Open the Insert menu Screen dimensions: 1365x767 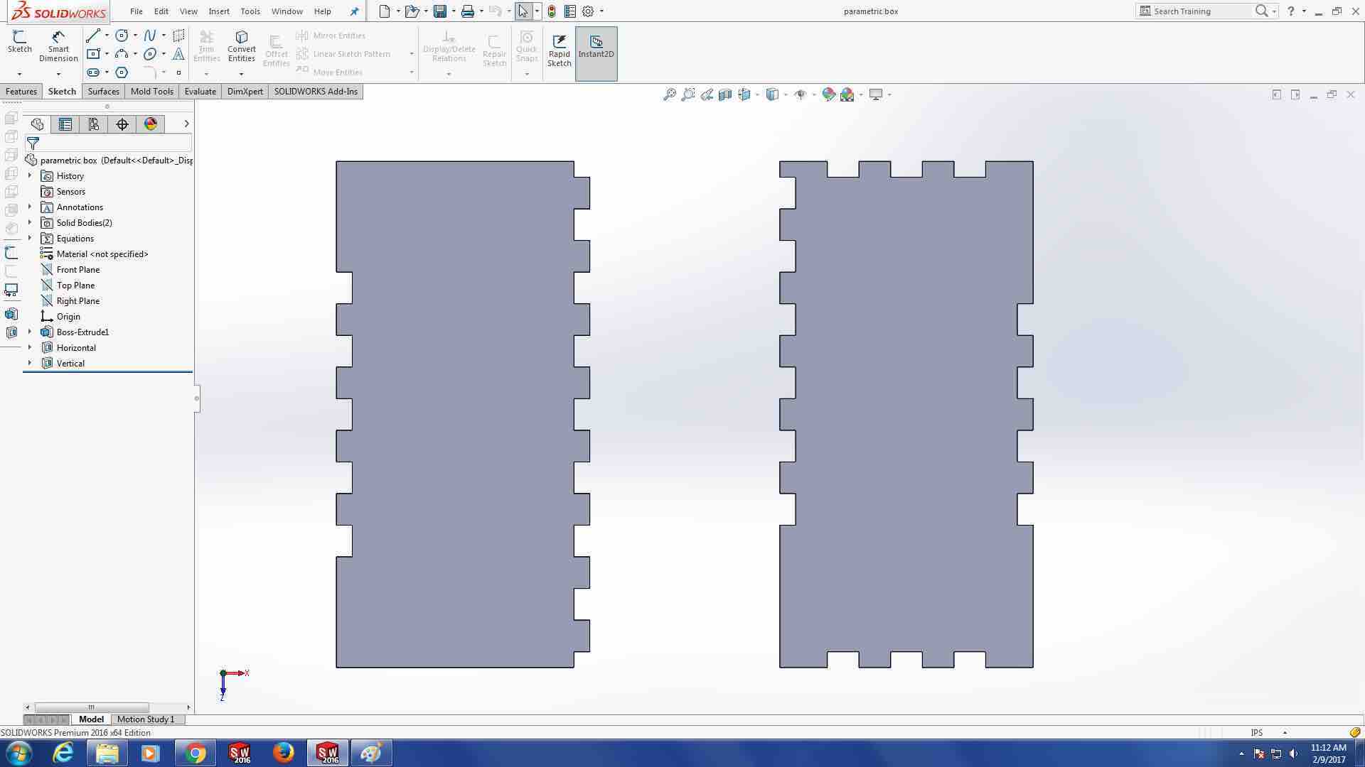click(218, 11)
